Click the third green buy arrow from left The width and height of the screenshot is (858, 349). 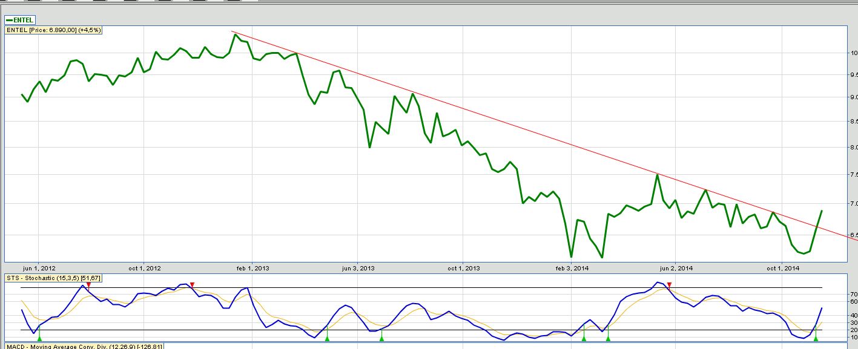coord(381,338)
